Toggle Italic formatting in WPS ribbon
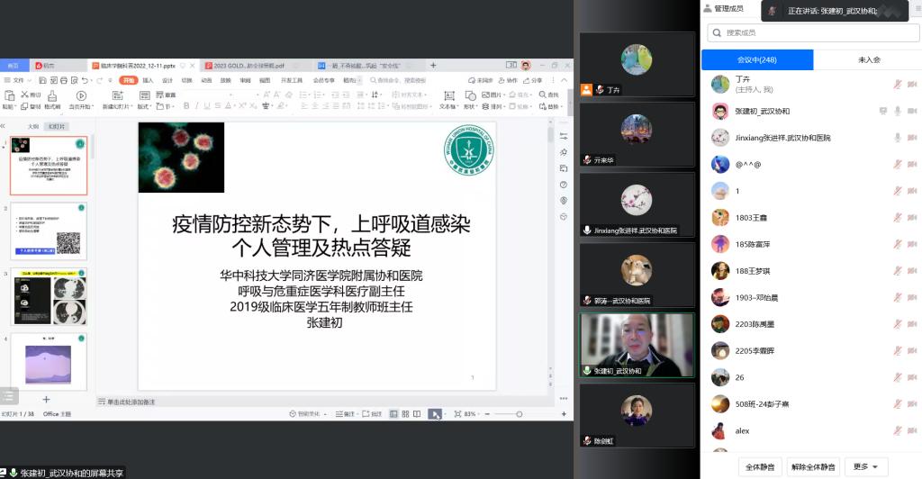 click(197, 105)
